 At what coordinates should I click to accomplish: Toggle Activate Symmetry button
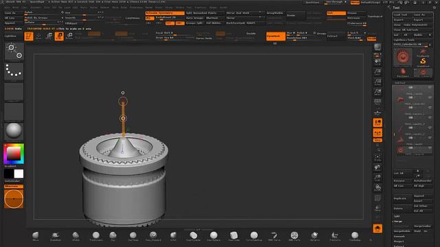165,13
